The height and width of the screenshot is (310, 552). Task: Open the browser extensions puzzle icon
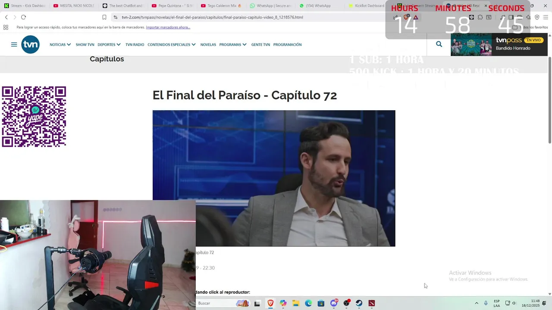tap(480, 17)
